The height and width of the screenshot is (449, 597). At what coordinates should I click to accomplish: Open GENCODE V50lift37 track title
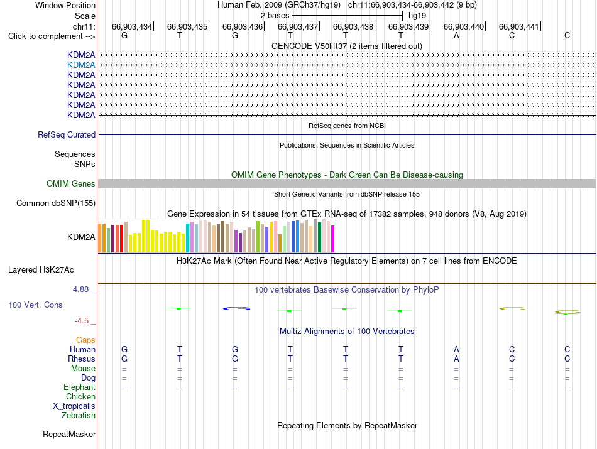click(x=346, y=46)
